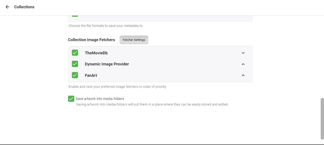Click the 'Enable and rank' help text
Image resolution: width=324 pixels, height=145 pixels.
tap(117, 87)
